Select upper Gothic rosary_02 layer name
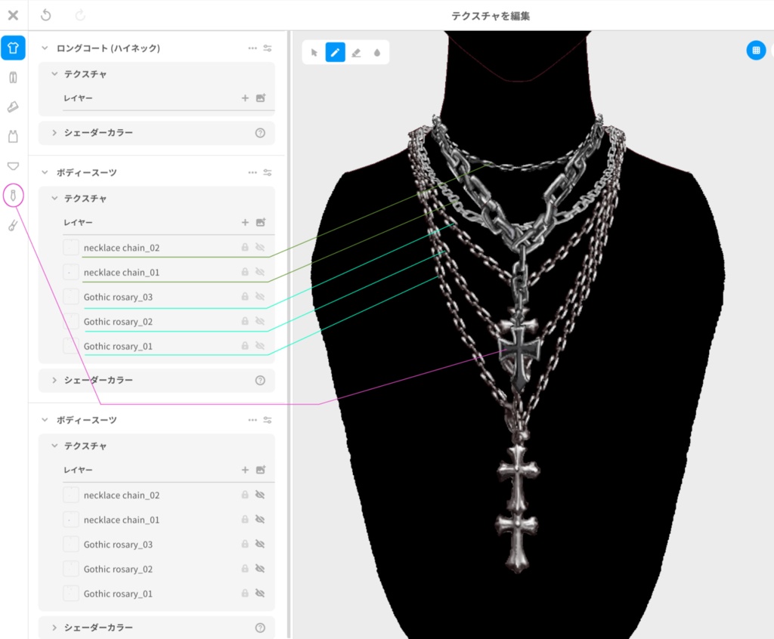Image resolution: width=774 pixels, height=639 pixels. tap(118, 322)
